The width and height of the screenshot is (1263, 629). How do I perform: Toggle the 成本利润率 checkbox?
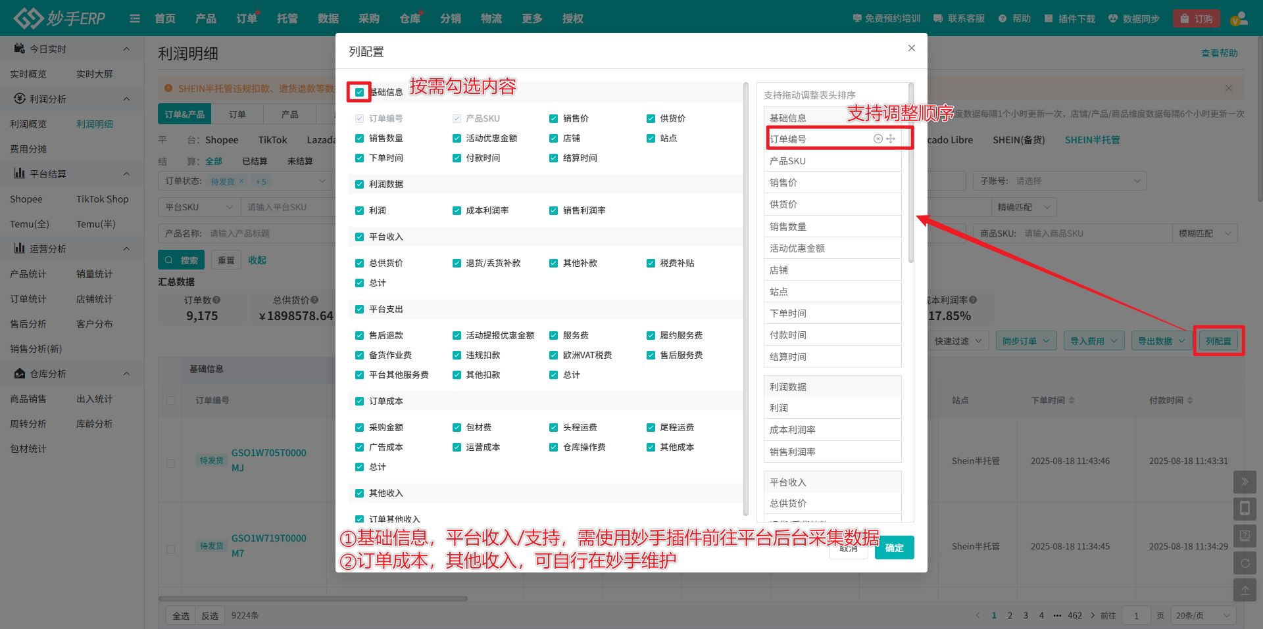click(x=457, y=211)
